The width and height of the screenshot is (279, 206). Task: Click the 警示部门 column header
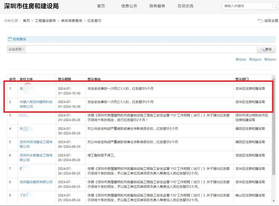tap(242, 79)
